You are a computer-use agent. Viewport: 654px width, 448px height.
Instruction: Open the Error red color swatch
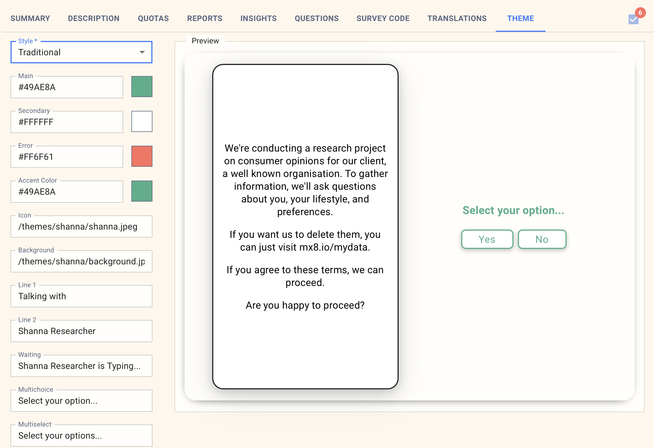tap(142, 156)
